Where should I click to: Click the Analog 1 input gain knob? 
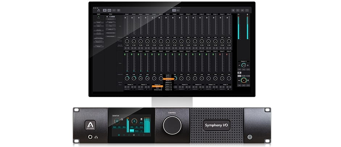127,41
